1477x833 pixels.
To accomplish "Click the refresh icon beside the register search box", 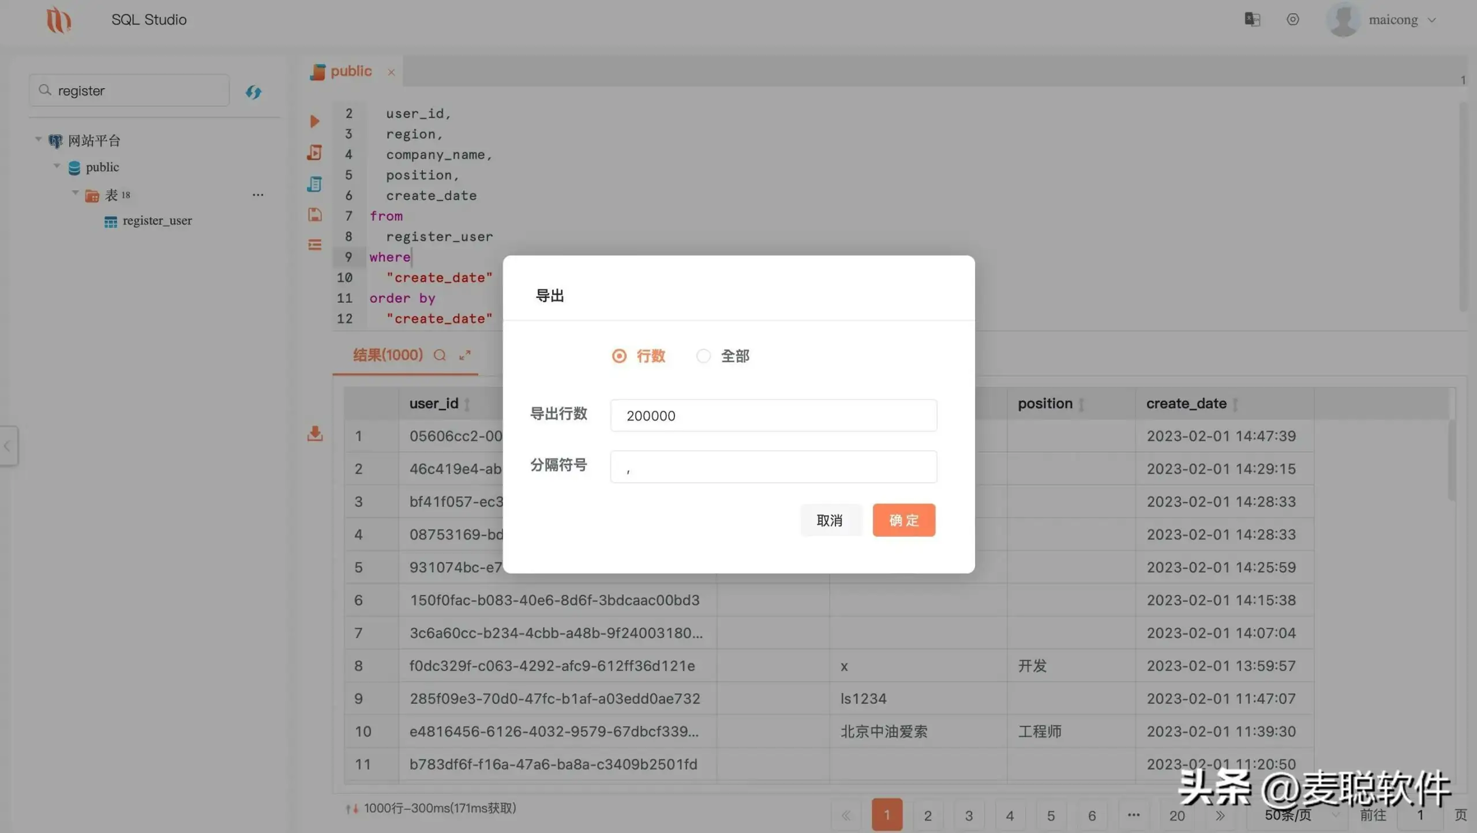I will 253,92.
